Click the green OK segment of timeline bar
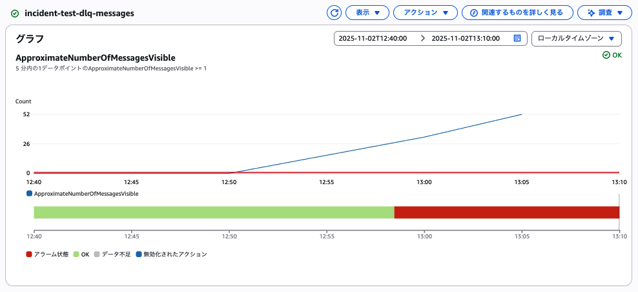This screenshot has width=638, height=292. [x=213, y=213]
